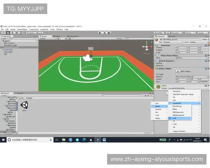Viewport: 210px width, 168px height.
Task: Toggle the Static checkbox for basketball_ground
Action: (201, 40)
